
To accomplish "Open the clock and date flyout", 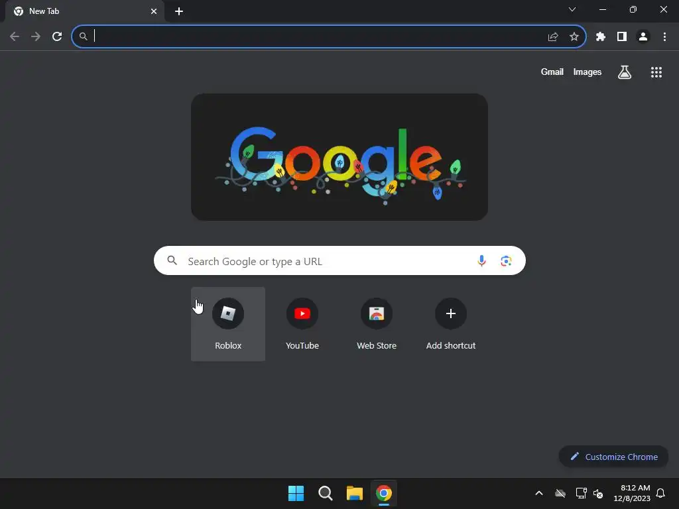I will [632, 493].
